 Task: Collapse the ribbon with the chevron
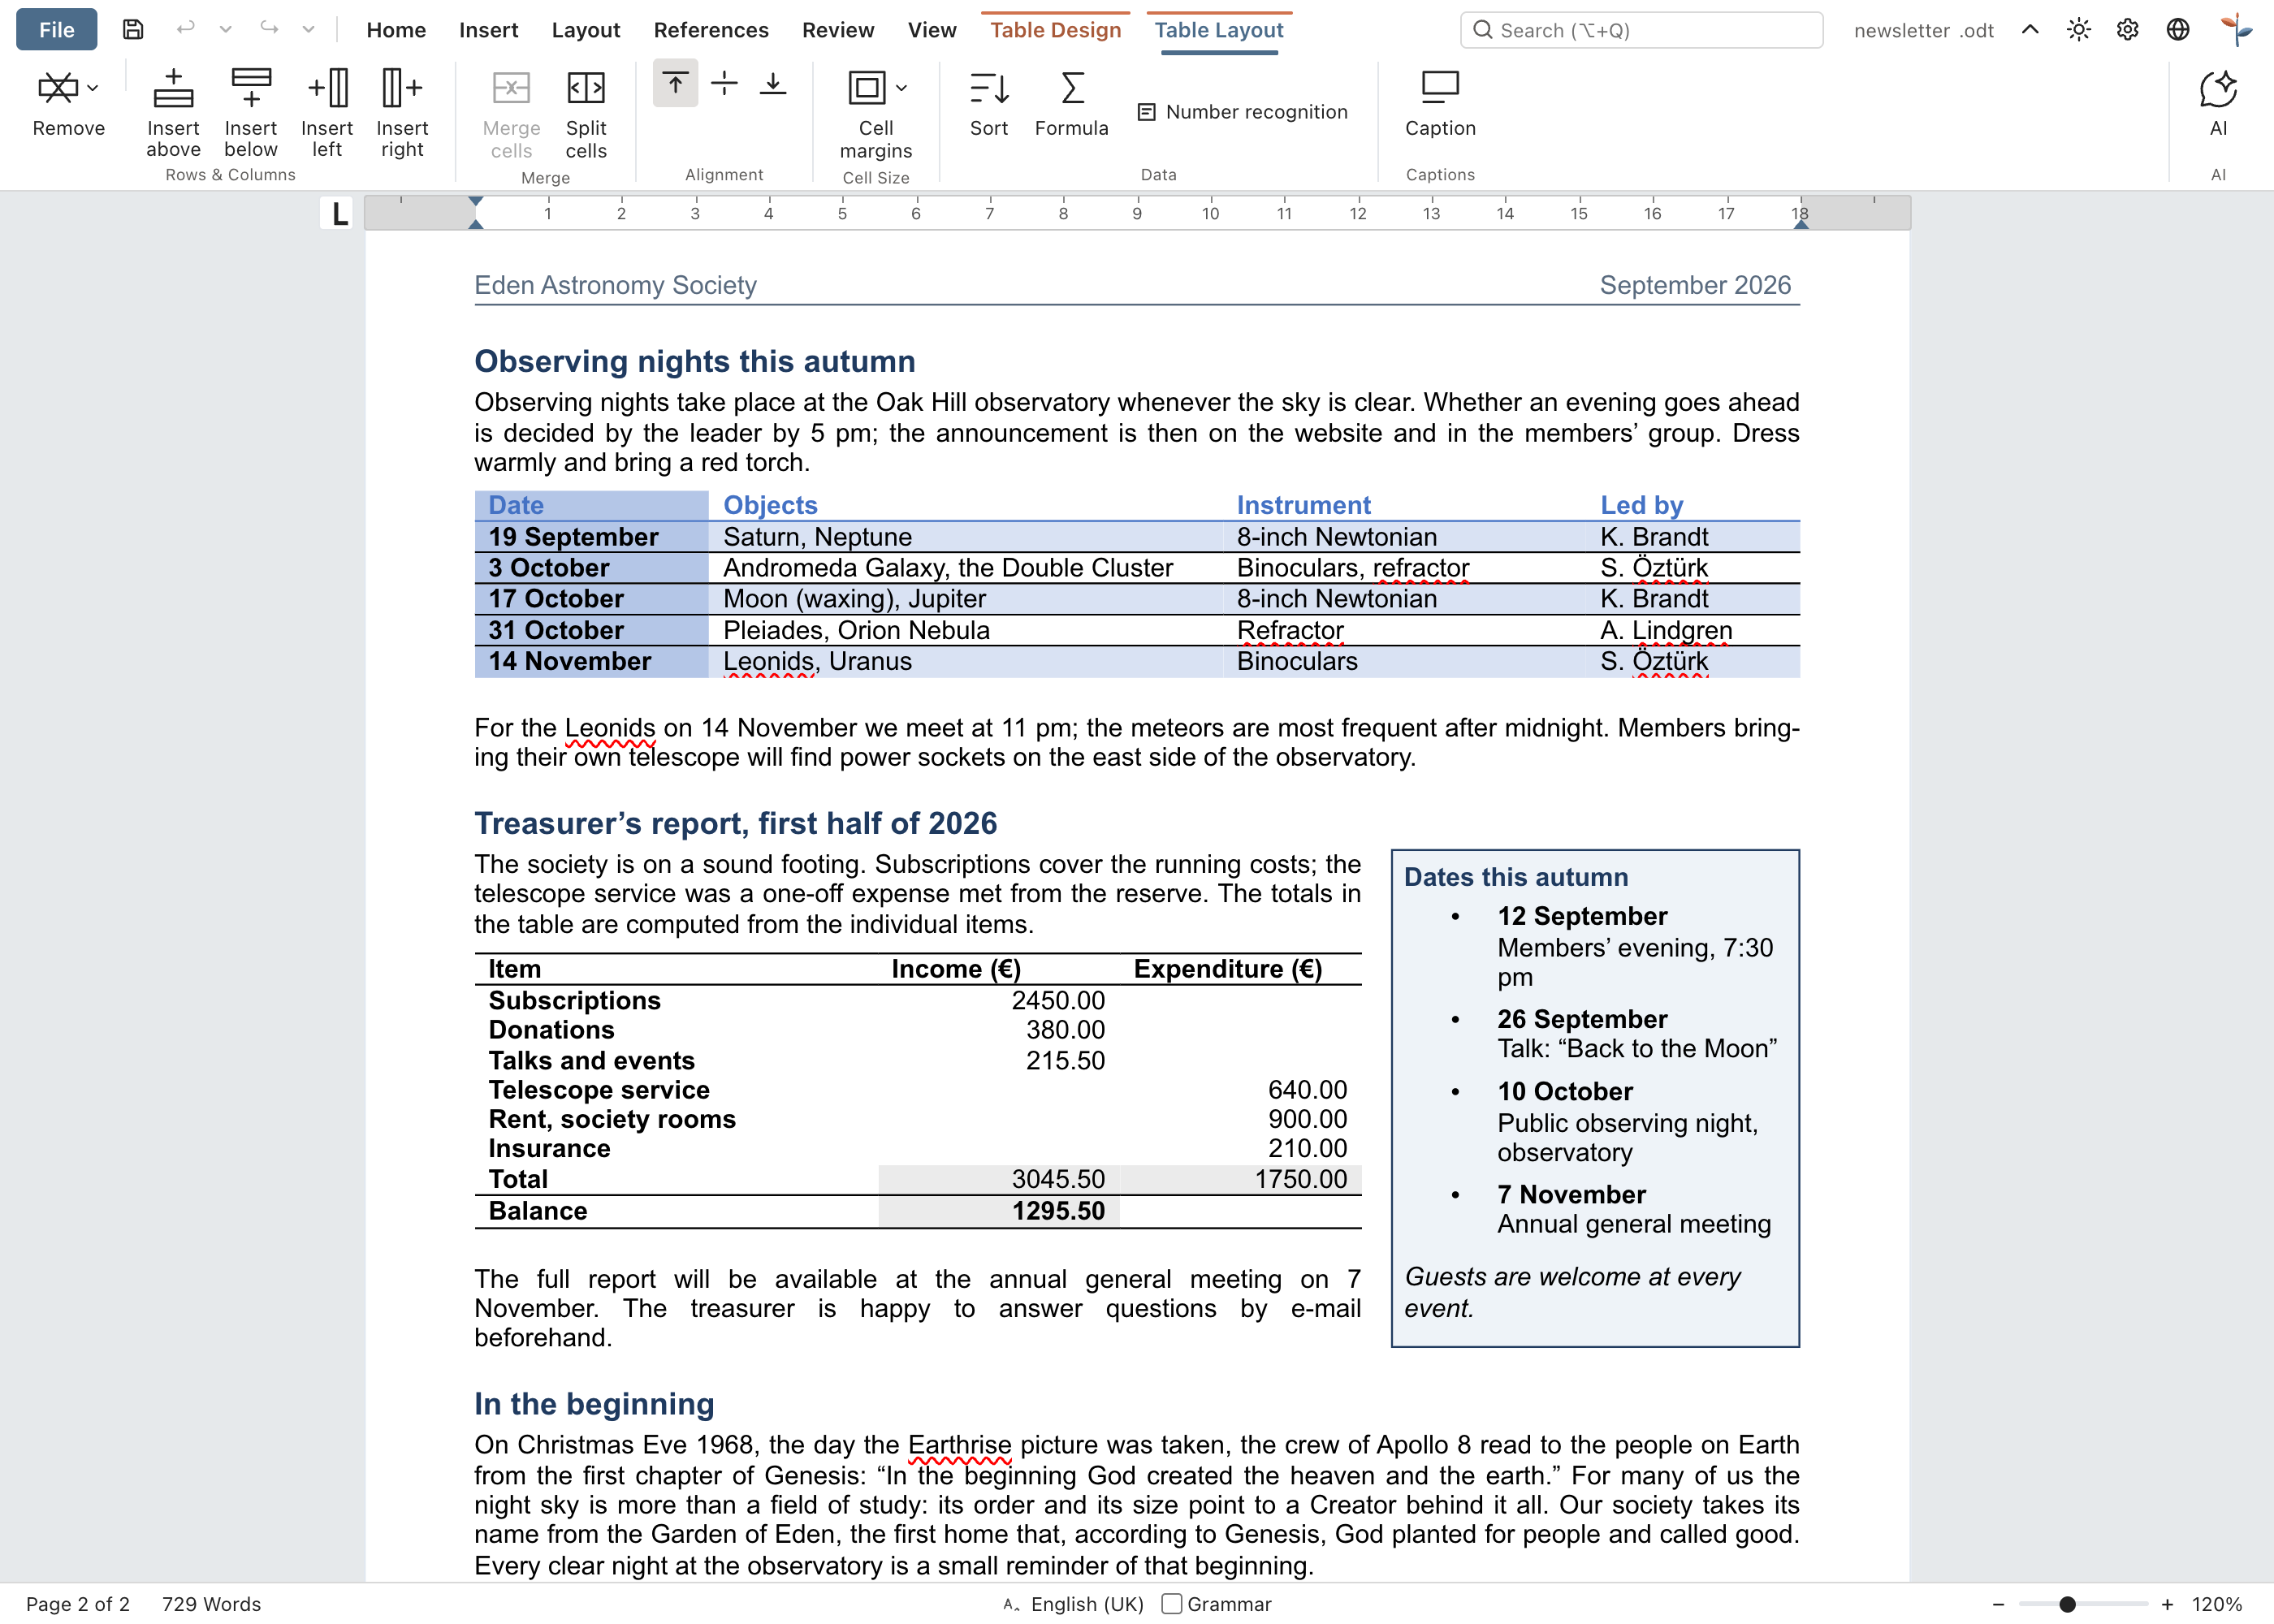click(2030, 30)
